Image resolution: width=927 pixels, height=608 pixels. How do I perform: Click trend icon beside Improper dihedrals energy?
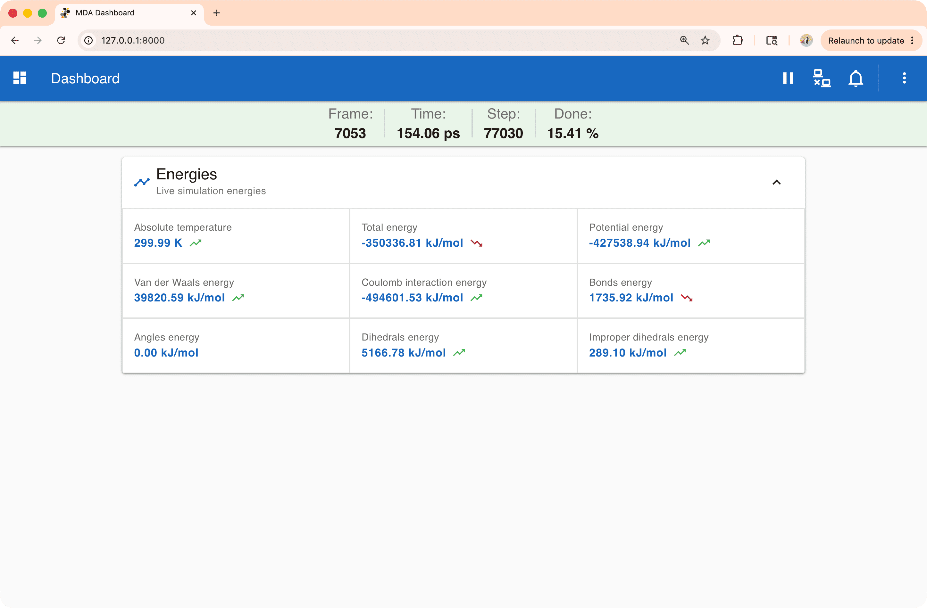point(680,353)
